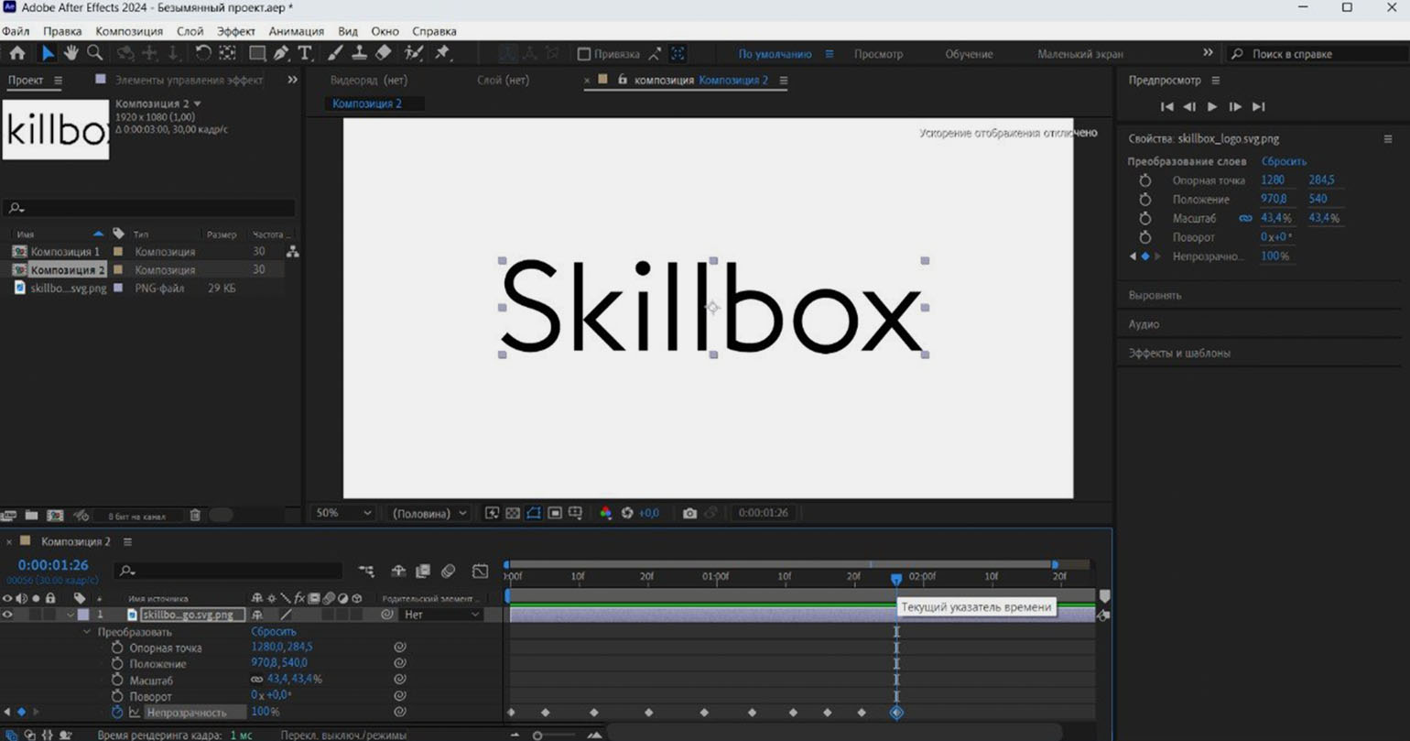Create a new folder in the Project panel
This screenshot has height=741, width=1410.
point(31,516)
